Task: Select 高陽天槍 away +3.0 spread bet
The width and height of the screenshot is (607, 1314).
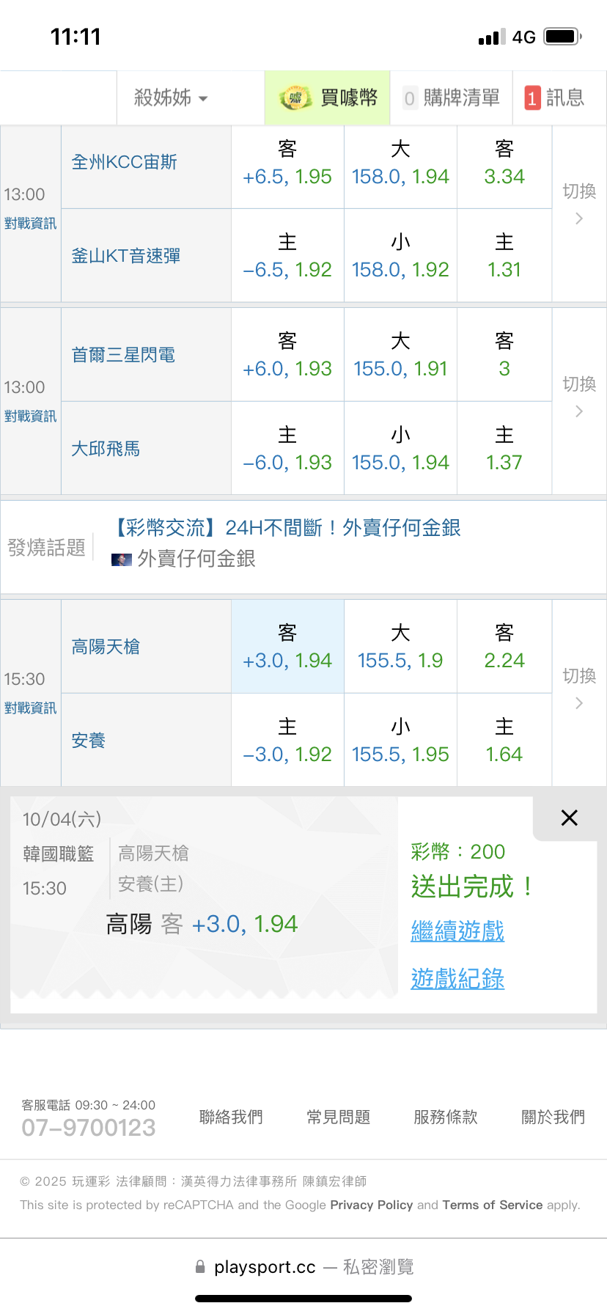Action: (x=287, y=647)
